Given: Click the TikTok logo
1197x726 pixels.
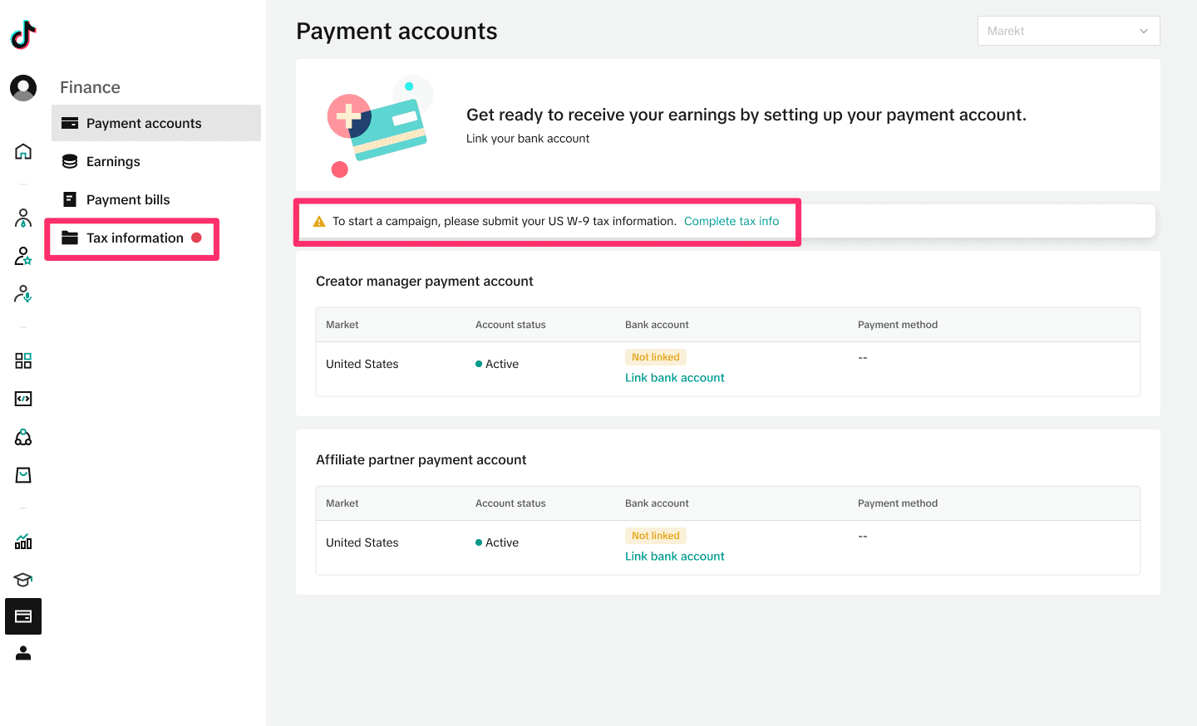Looking at the screenshot, I should click(22, 35).
